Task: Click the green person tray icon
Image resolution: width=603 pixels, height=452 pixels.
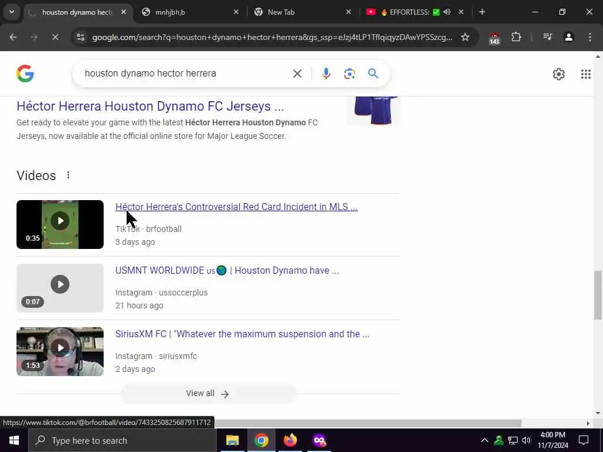Action: coord(499,440)
